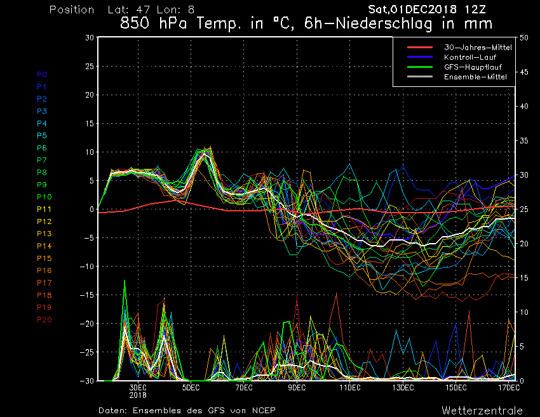This screenshot has width=540, height=417.
Task: Choose the yellow P11 member label
Action: coord(44,209)
